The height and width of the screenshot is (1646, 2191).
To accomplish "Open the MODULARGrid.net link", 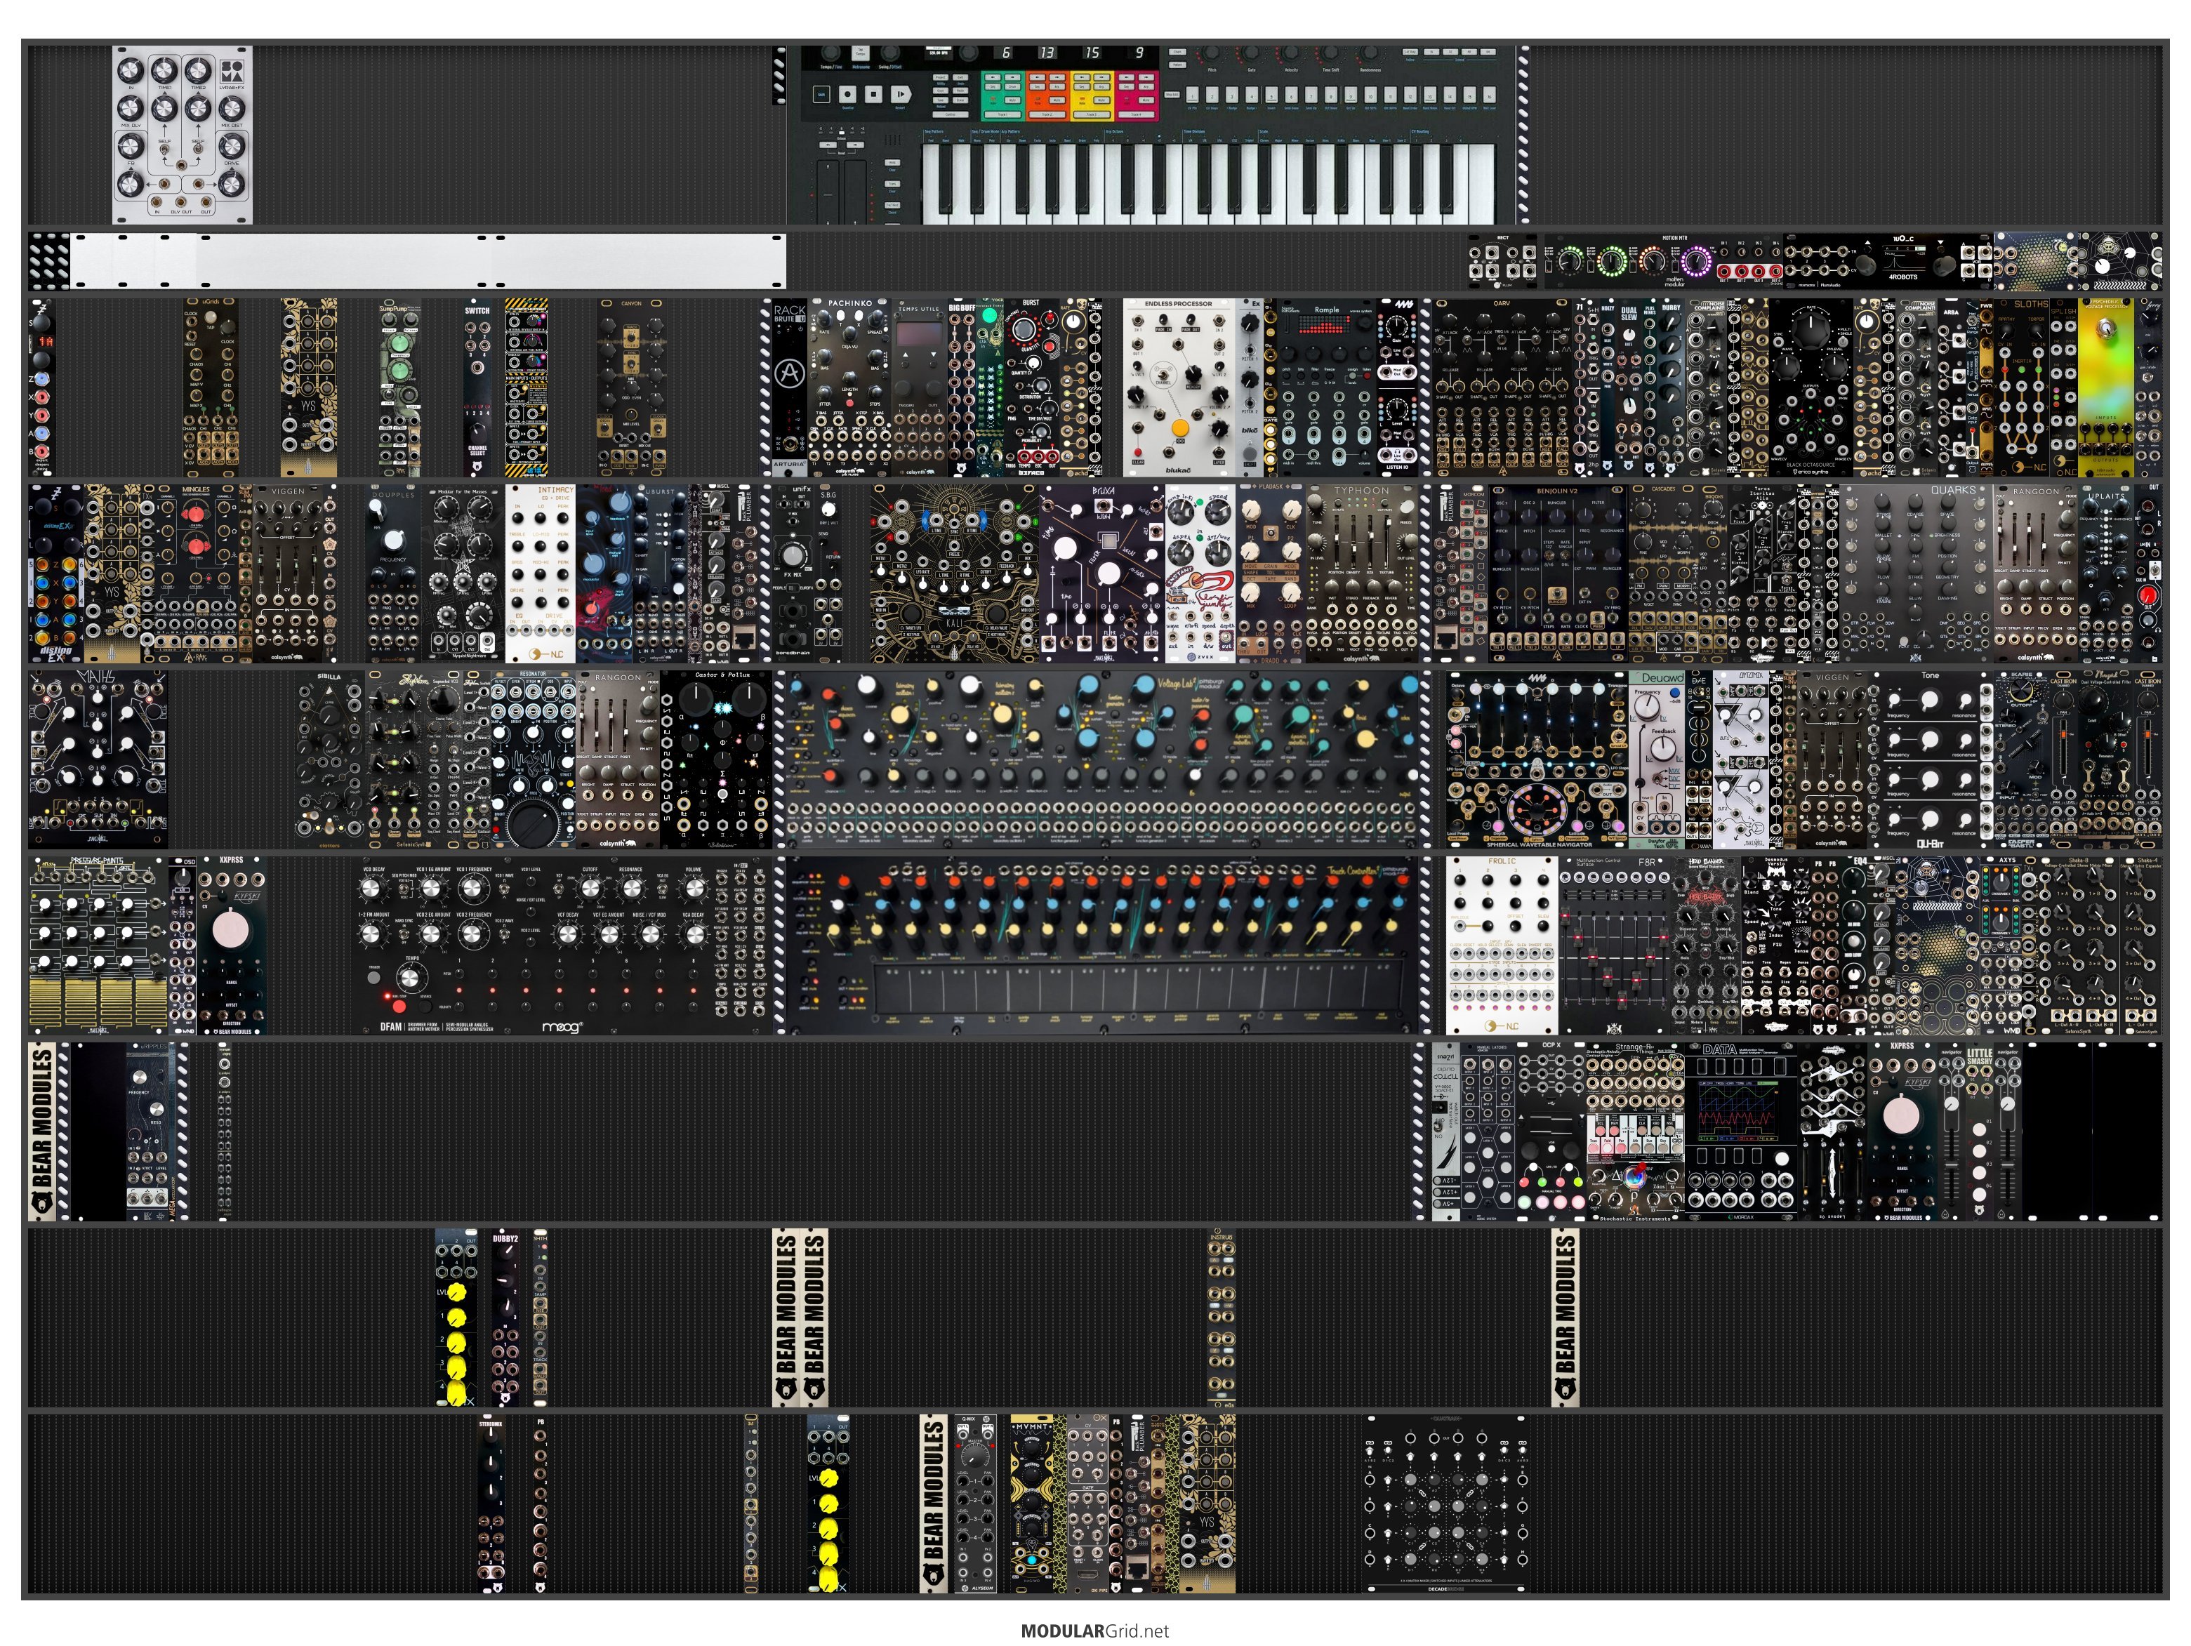I will pos(1094,1630).
